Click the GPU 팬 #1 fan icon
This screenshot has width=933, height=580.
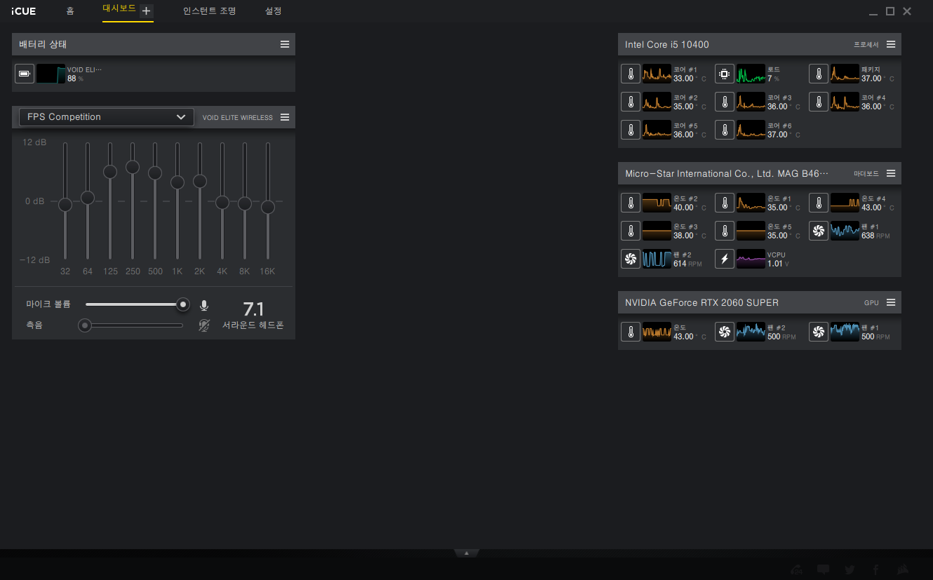point(819,332)
